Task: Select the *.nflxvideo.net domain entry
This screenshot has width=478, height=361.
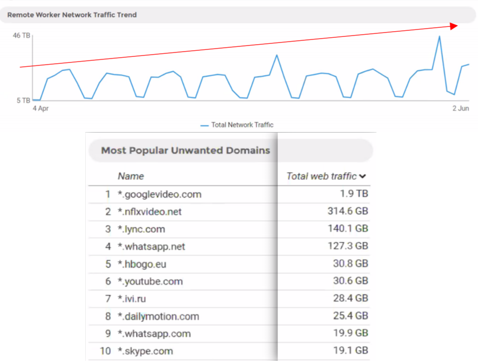Action: coord(149,211)
